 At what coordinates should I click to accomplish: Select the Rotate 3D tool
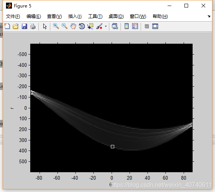(x=82, y=26)
